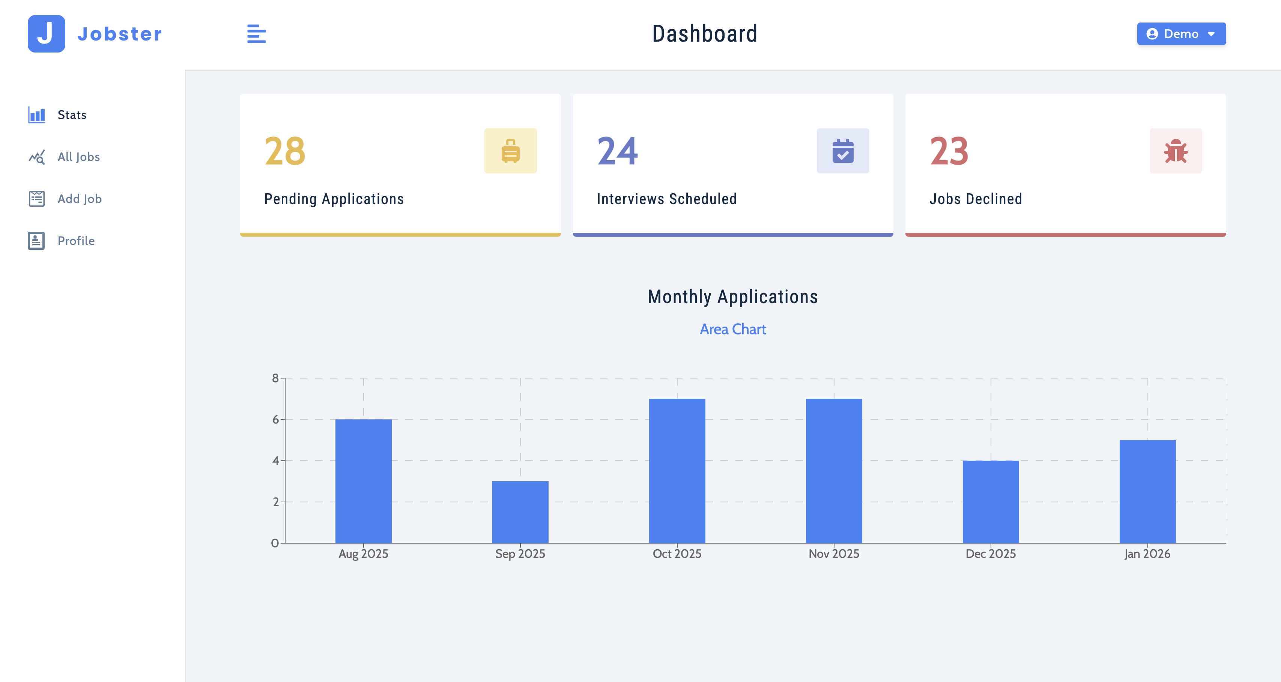The width and height of the screenshot is (1281, 682).
Task: Click the Jobster J logo icon
Action: click(x=46, y=34)
